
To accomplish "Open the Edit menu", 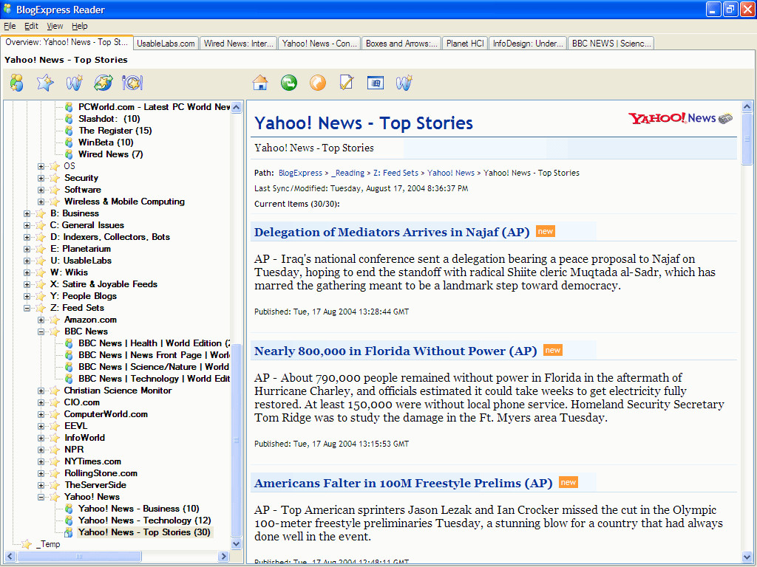I will (31, 26).
